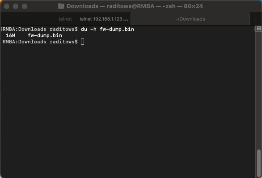The height and width of the screenshot is (178, 262).
Task: Close the Terminal window
Action: 7,6
